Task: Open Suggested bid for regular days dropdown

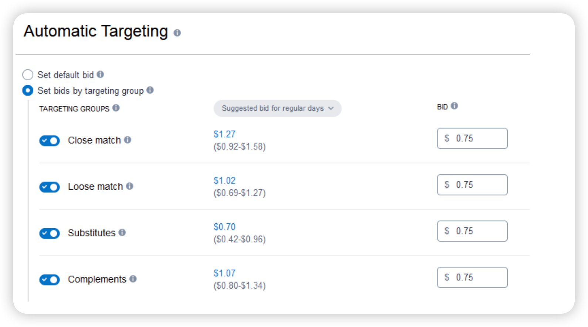Action: [277, 108]
